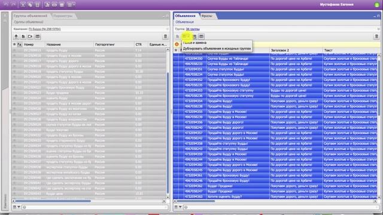
Task: Click columns icon at bottom of groups panel
Action: click(x=14, y=207)
